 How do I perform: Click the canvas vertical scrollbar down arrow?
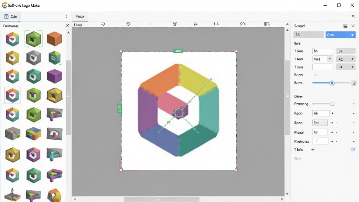click(287, 194)
